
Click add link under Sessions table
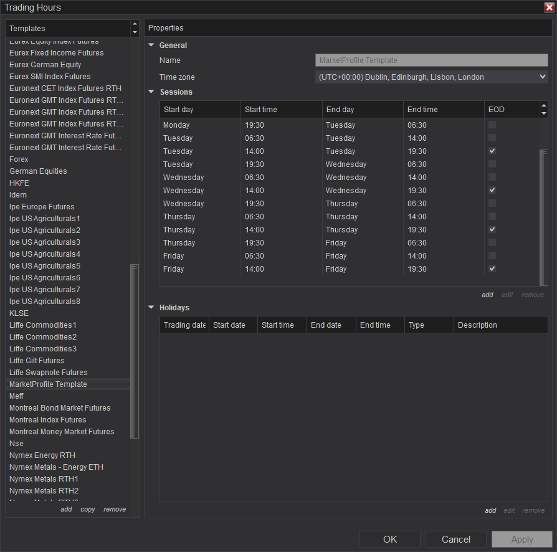click(487, 295)
